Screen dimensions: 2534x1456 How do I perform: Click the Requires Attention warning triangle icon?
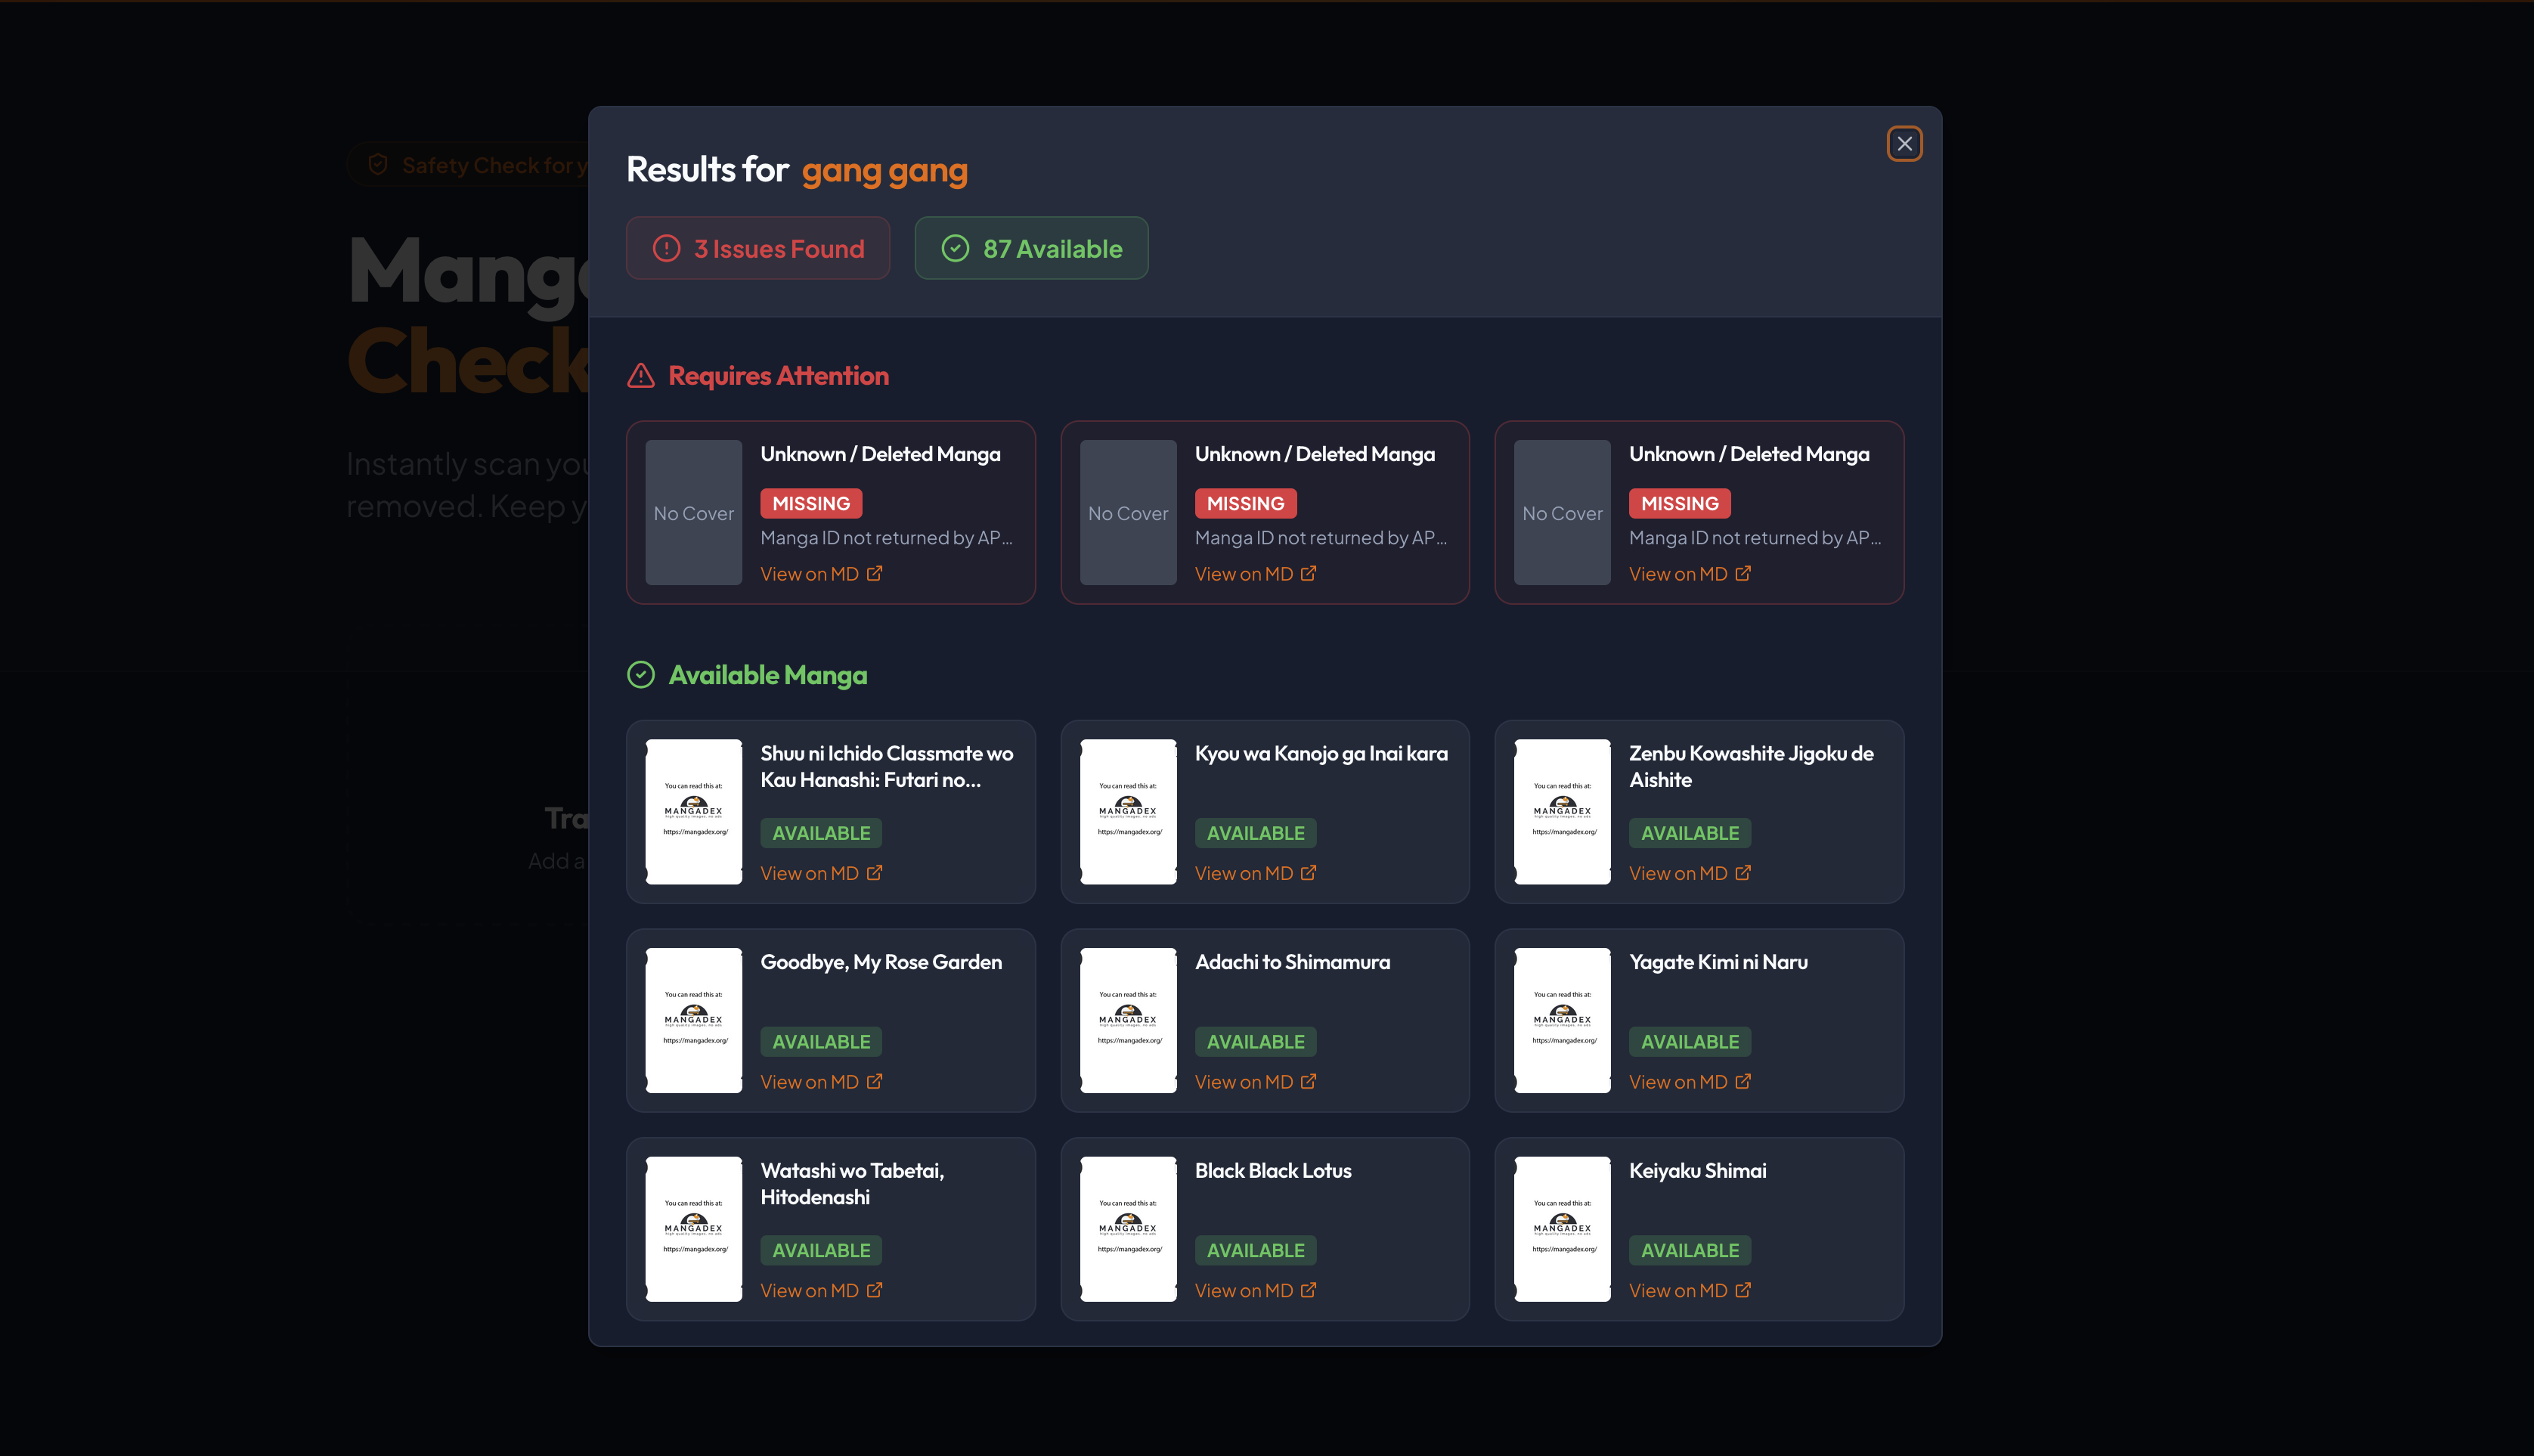point(641,376)
